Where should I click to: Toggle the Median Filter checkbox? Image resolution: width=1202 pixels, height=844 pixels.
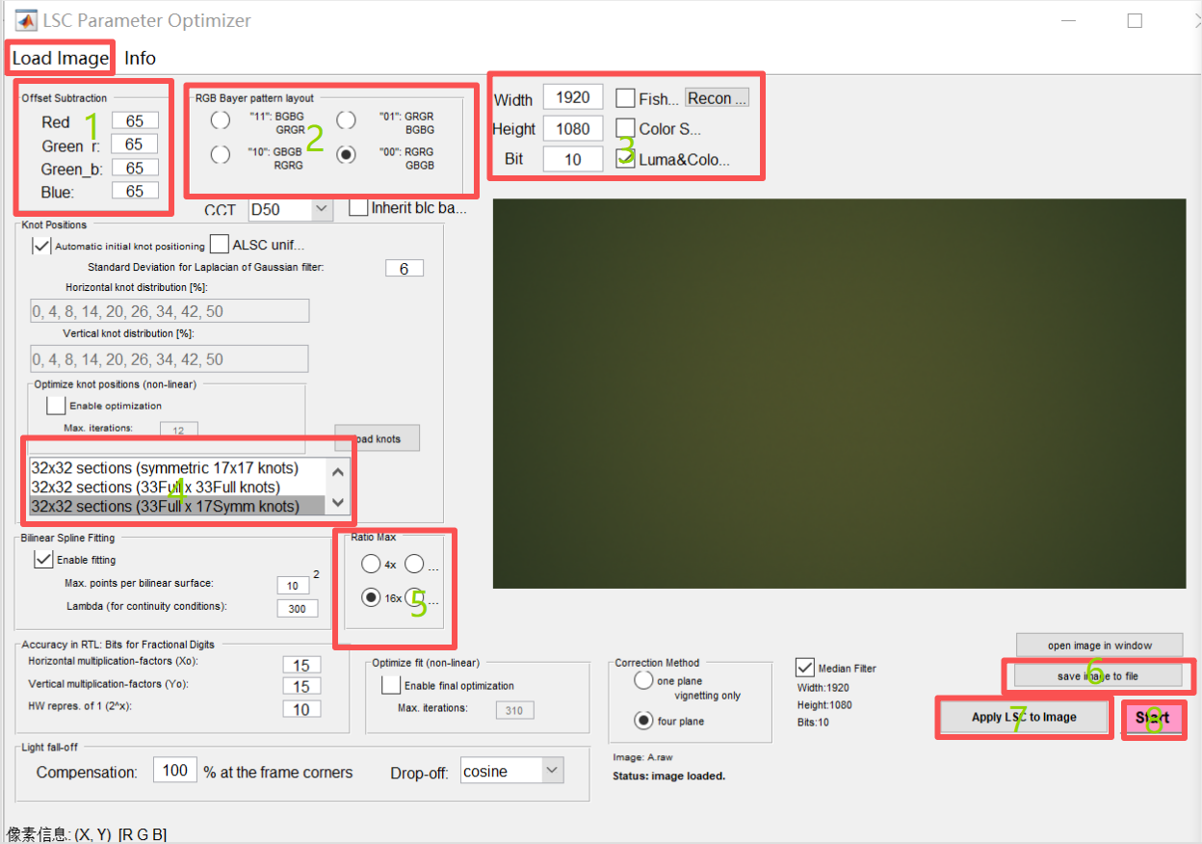[805, 668]
